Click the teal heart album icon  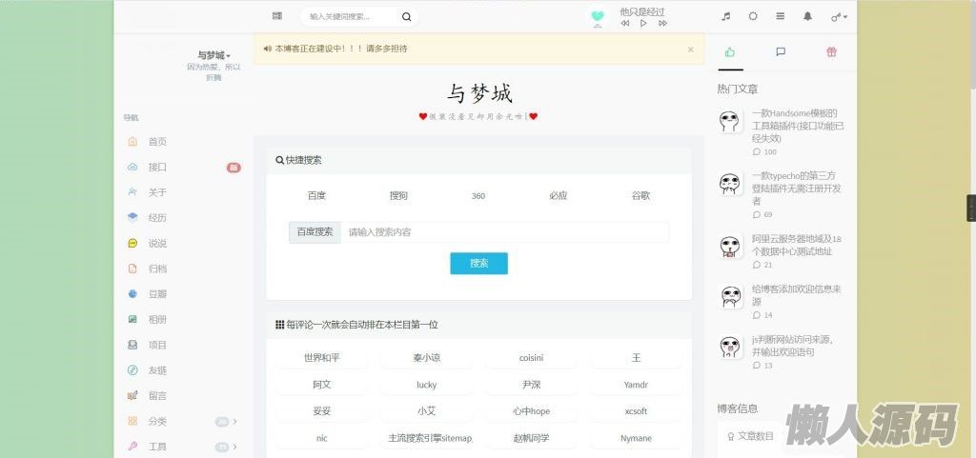coord(598,17)
